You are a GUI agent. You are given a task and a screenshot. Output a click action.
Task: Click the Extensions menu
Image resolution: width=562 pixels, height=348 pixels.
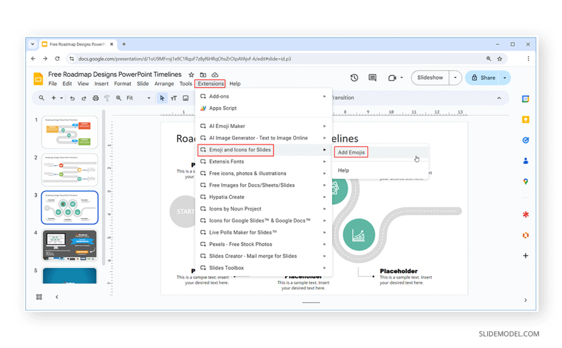tap(211, 83)
